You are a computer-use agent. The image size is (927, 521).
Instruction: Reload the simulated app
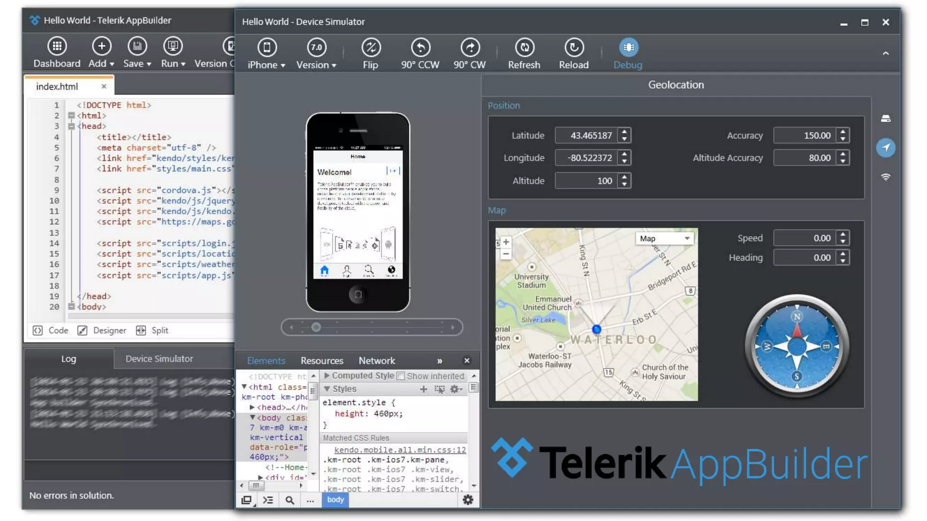point(574,54)
